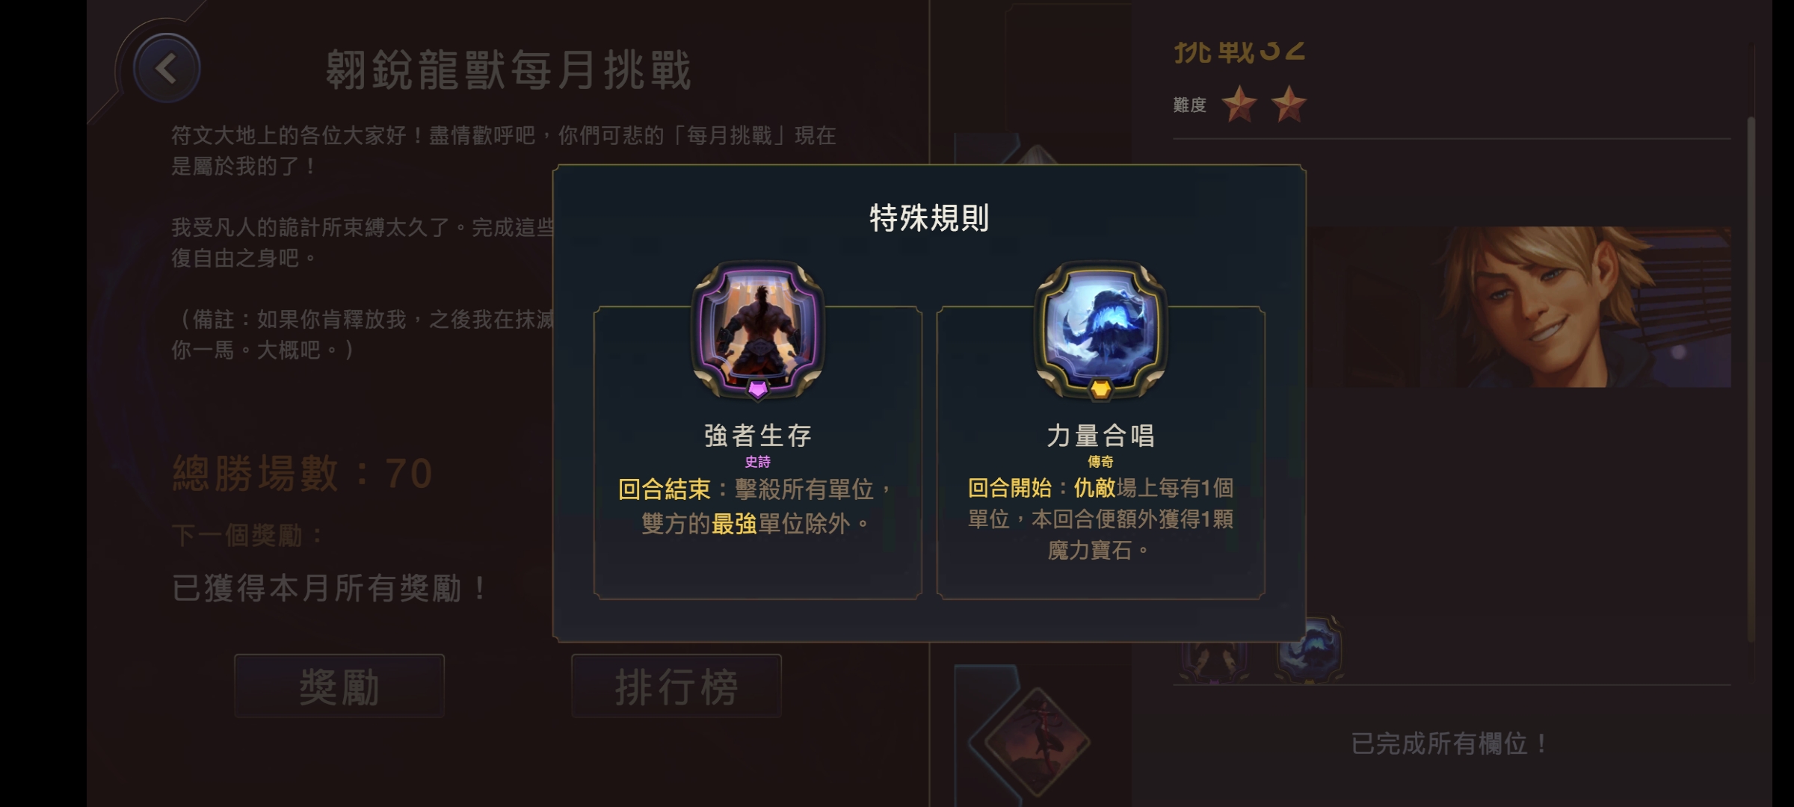Image resolution: width=1794 pixels, height=807 pixels.
Task: Select the purple epic rarity gem
Action: pos(757,389)
